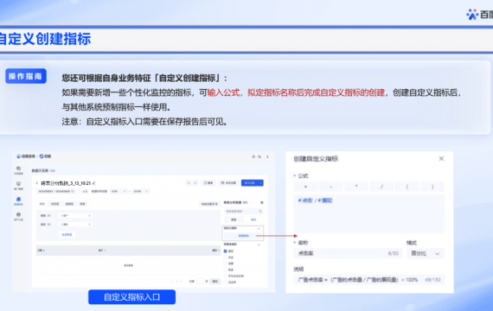Click the help icon in the app header
The image size is (493, 311).
click(253, 156)
